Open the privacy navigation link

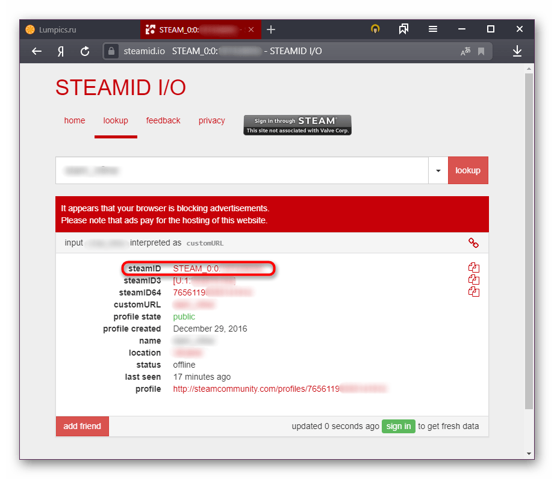[x=211, y=121]
